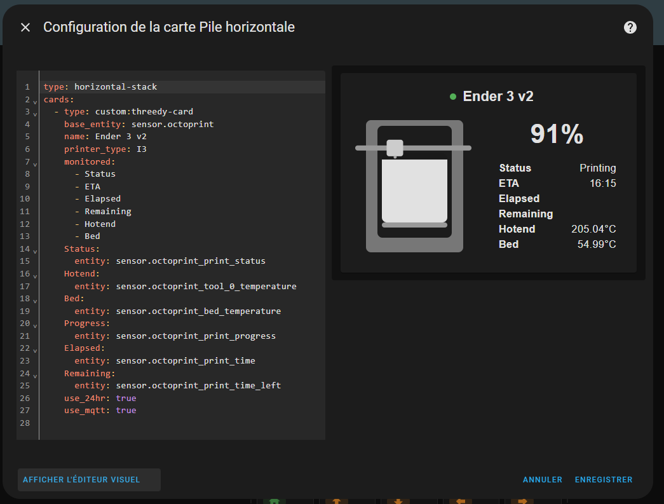Click the Hotend temperature 205.04°C
This screenshot has height=504, width=664.
(593, 229)
